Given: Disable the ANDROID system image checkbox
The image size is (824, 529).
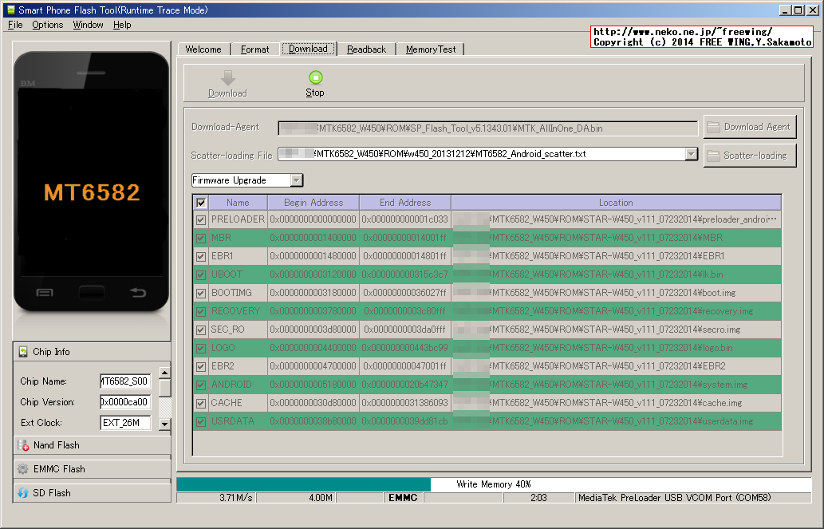Looking at the screenshot, I should (x=200, y=385).
